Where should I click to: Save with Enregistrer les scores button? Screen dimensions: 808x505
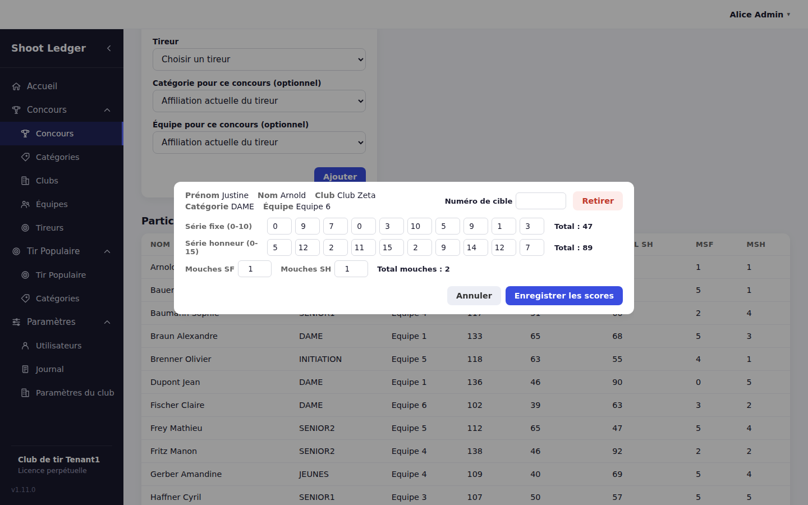pyautogui.click(x=564, y=296)
